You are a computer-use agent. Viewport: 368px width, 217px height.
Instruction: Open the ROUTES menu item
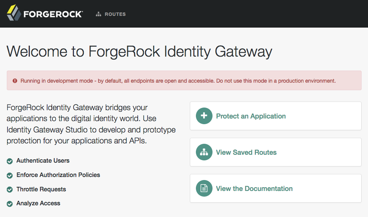pos(111,14)
